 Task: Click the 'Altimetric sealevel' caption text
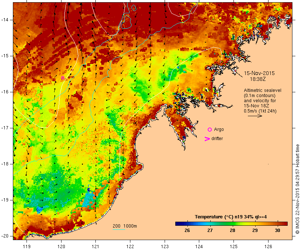click(263, 90)
